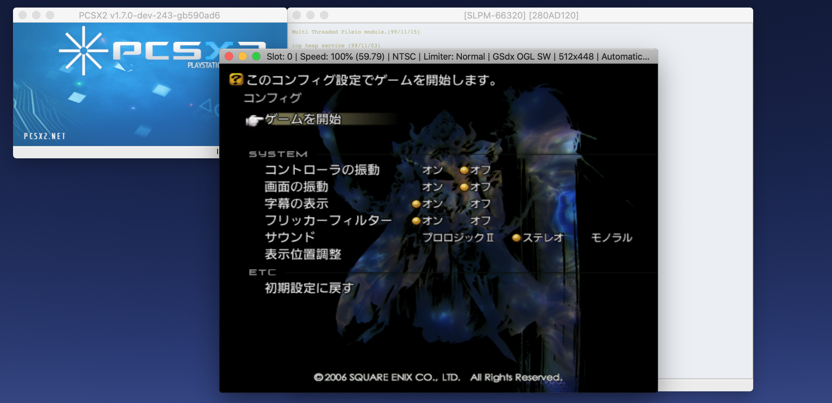Set 画面の振動 to オン

pyautogui.click(x=432, y=187)
